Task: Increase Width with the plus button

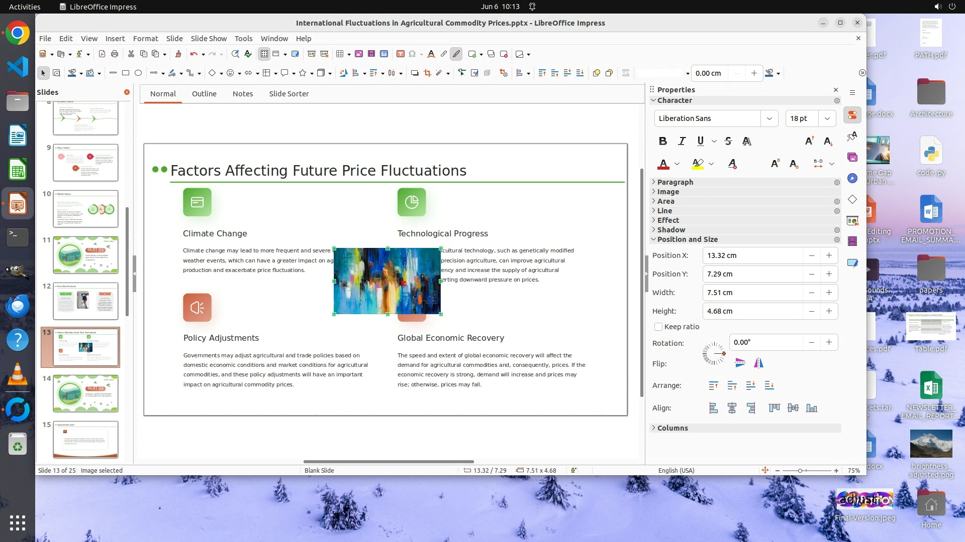Action: pos(829,293)
